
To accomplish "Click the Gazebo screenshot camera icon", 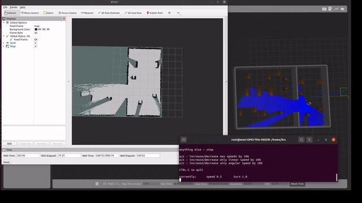I will [324, 9].
